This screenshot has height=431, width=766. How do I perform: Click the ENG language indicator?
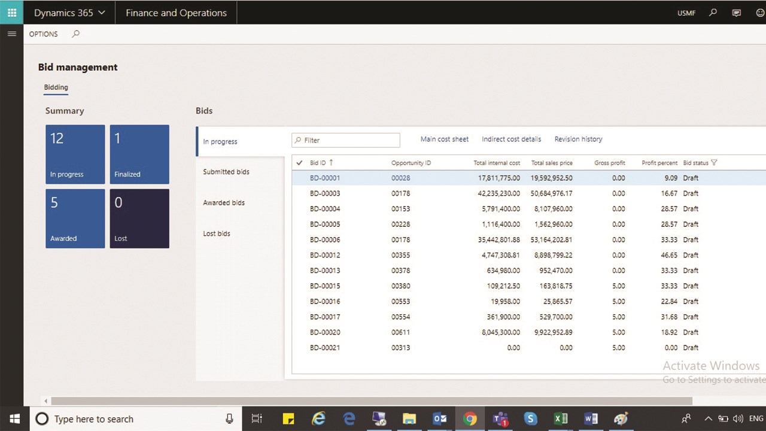point(756,419)
